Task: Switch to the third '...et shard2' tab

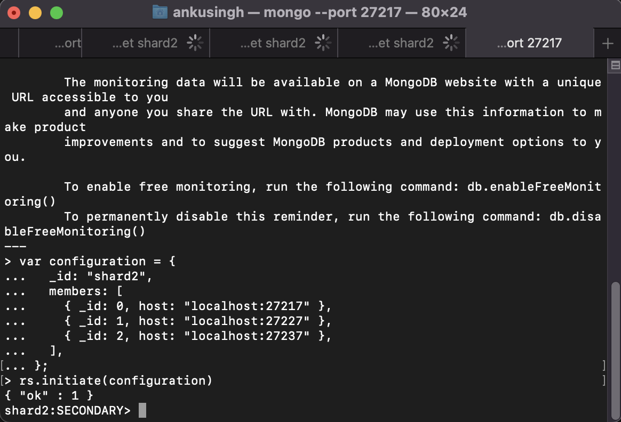Action: (x=401, y=43)
